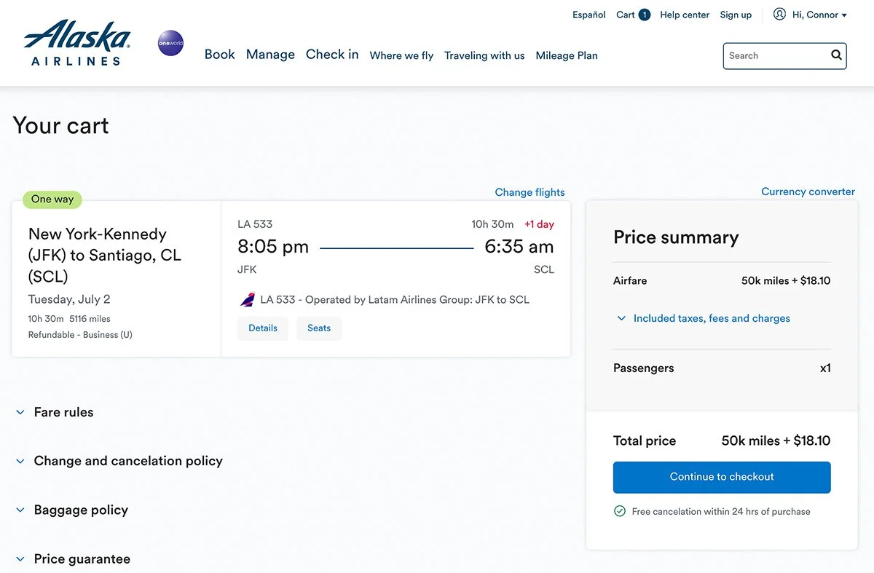Open the flight Seats button
Screen dimensions: 874x573
tap(318, 328)
